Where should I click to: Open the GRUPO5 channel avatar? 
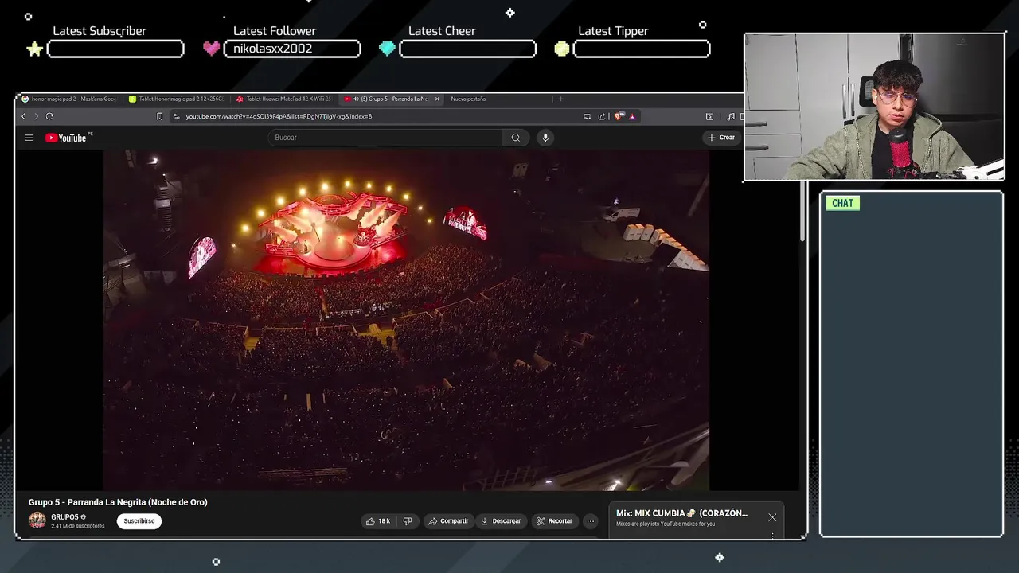point(37,520)
